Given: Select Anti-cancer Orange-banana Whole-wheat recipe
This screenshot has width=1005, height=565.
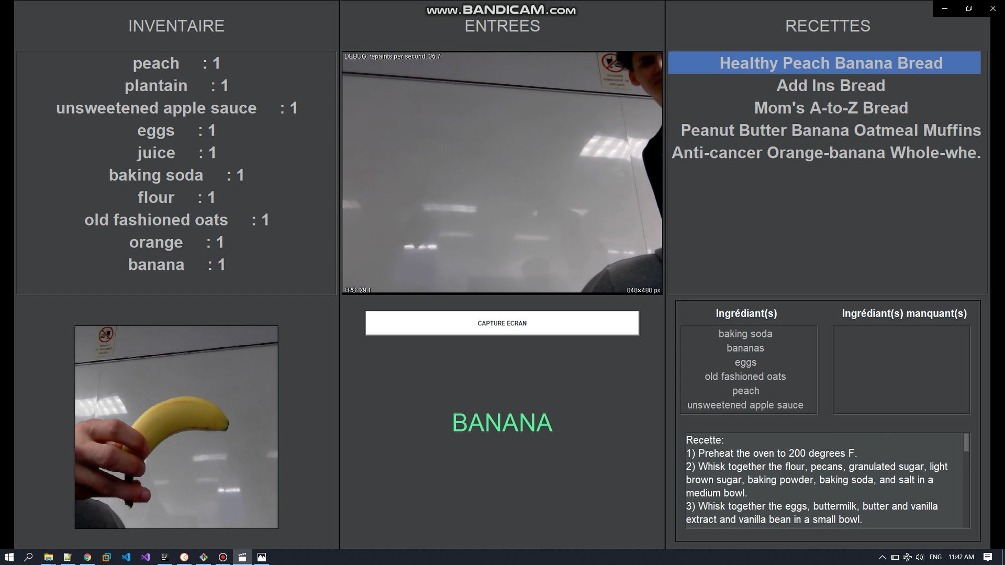Looking at the screenshot, I should [826, 153].
